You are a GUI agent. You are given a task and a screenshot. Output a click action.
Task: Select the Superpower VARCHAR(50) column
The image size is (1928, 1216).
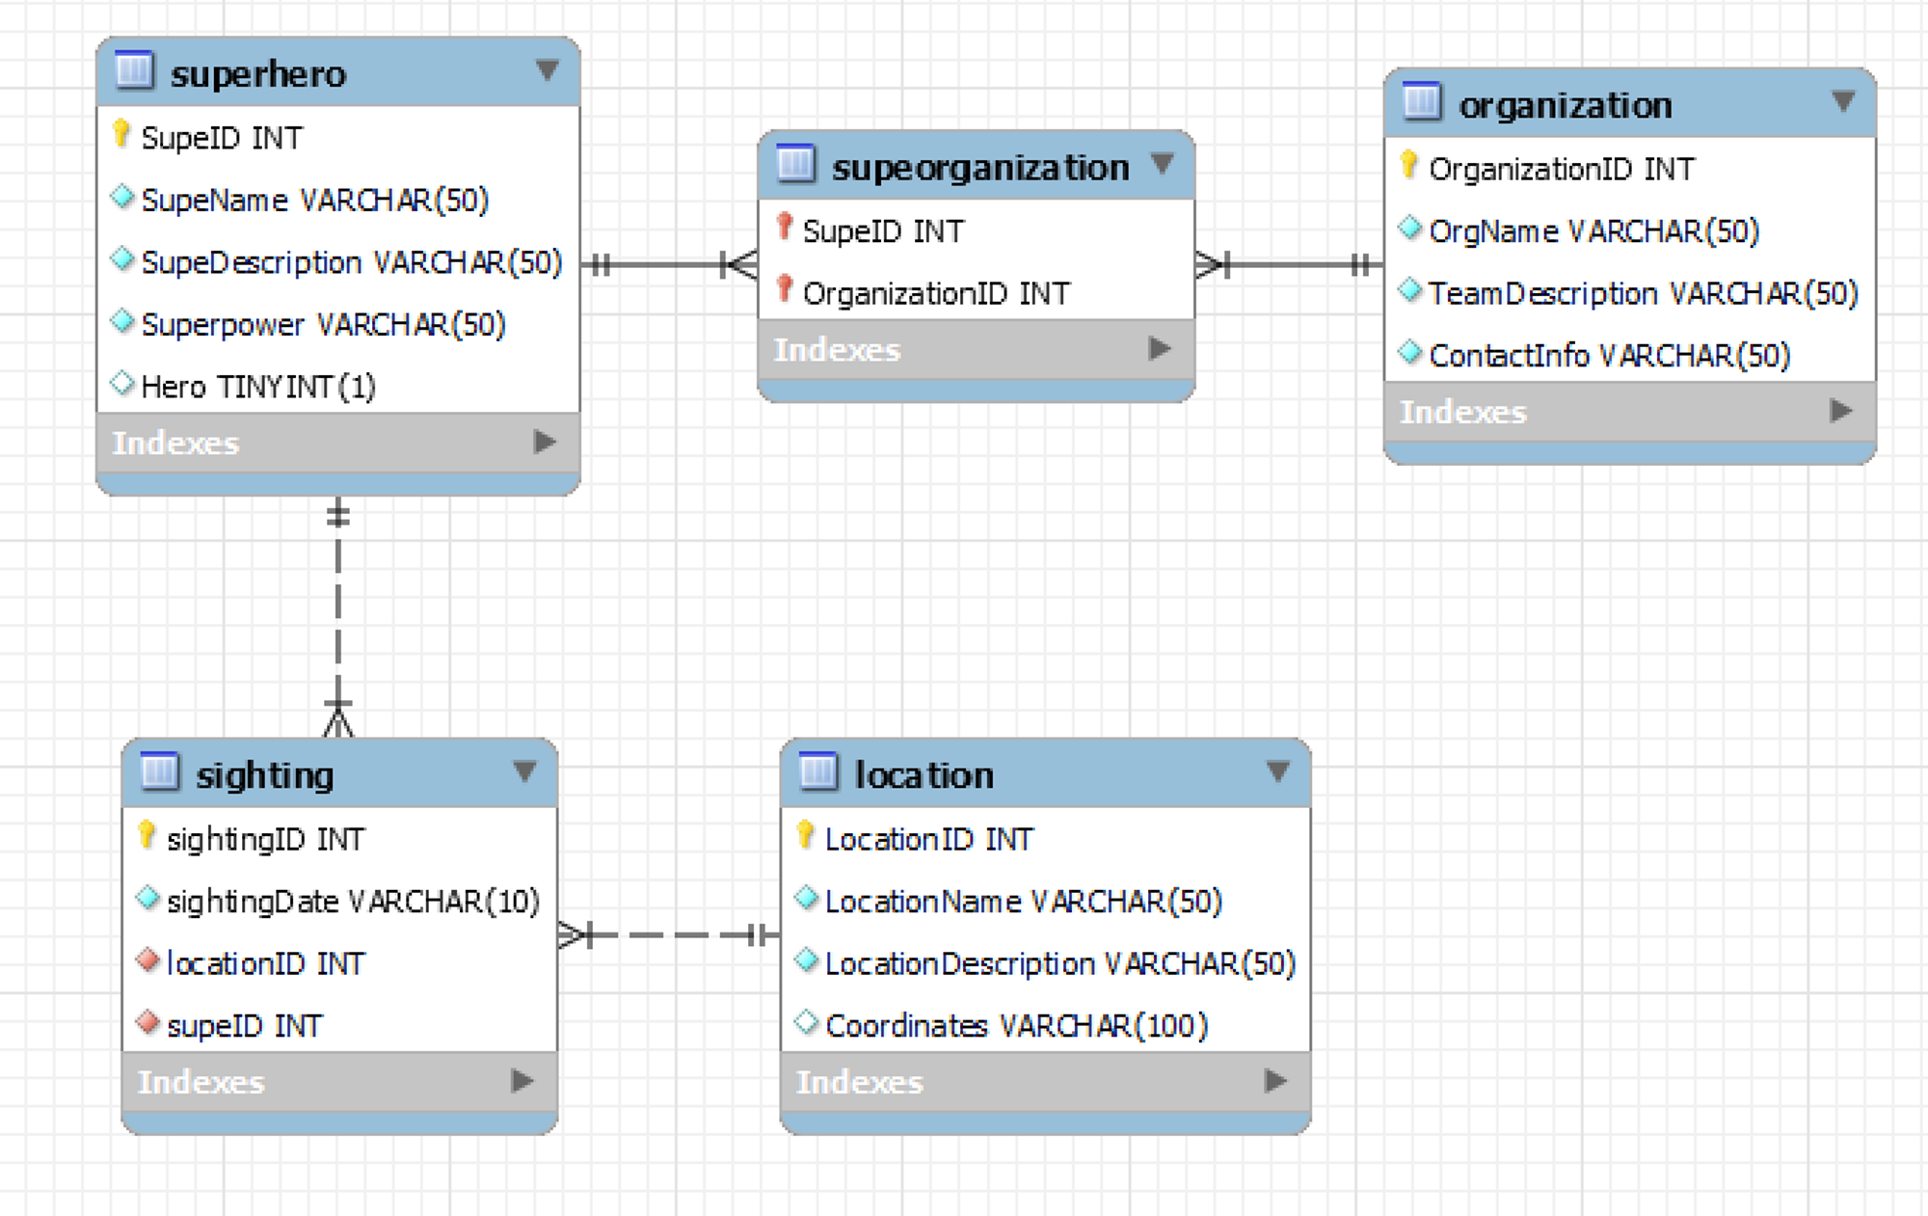[x=323, y=325]
